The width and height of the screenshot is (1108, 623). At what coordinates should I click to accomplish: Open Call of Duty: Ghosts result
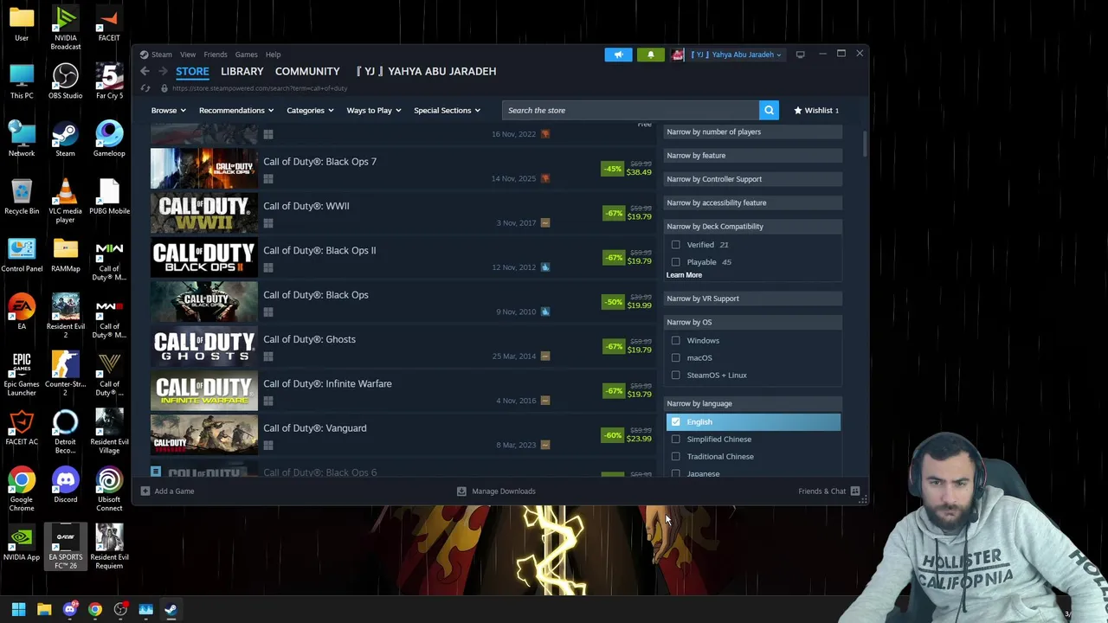[x=403, y=346]
